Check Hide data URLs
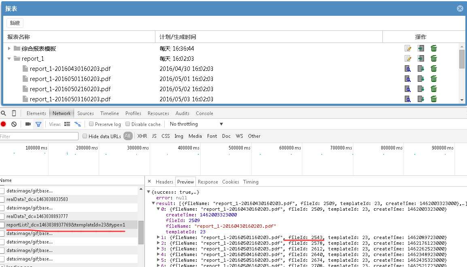467x267 pixels. pyautogui.click(x=85, y=136)
